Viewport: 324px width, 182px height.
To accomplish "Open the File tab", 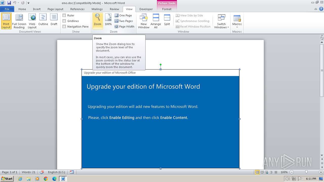I will (x=7, y=9).
